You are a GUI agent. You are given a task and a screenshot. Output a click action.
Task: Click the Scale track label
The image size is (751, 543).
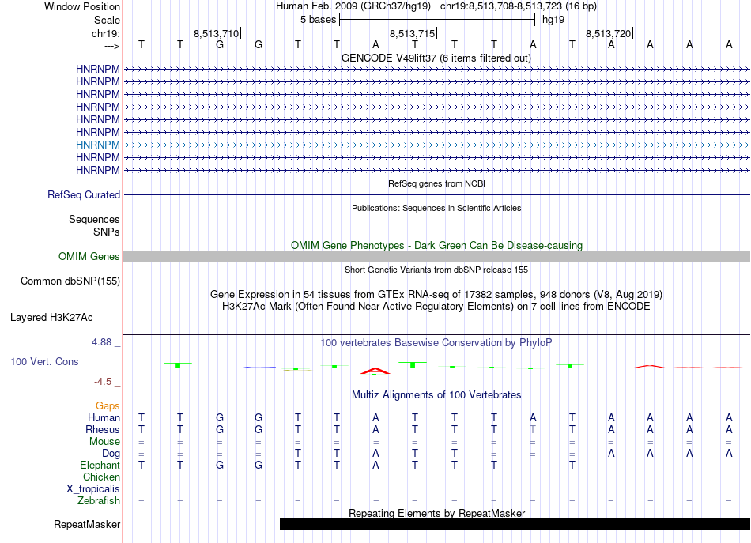tap(107, 20)
